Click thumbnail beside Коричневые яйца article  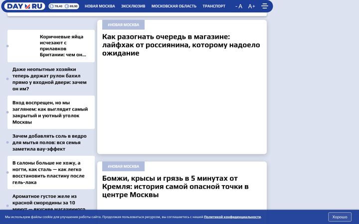24,46
